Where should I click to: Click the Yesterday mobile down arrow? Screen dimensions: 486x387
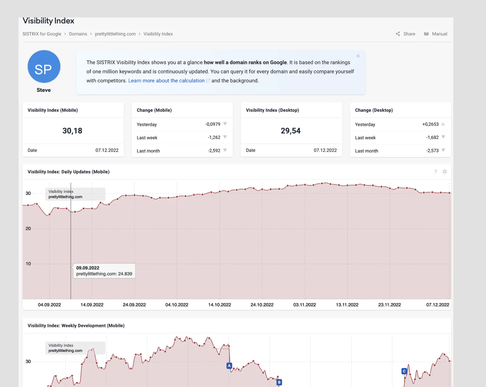[225, 124]
